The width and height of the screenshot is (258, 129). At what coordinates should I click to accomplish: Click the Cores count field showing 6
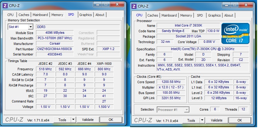215,109
